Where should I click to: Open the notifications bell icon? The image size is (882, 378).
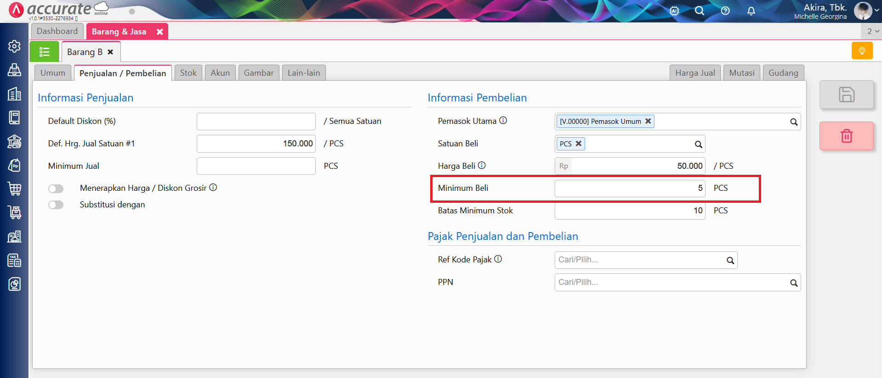[751, 11]
